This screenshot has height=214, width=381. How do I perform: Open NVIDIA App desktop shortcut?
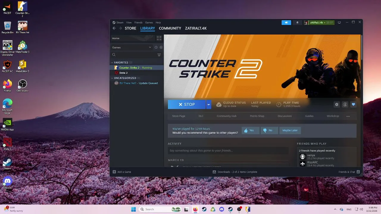[7, 125]
